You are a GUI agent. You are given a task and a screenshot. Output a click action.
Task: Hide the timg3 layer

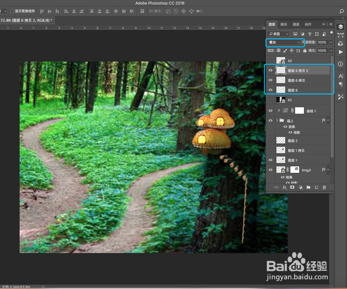(x=270, y=170)
